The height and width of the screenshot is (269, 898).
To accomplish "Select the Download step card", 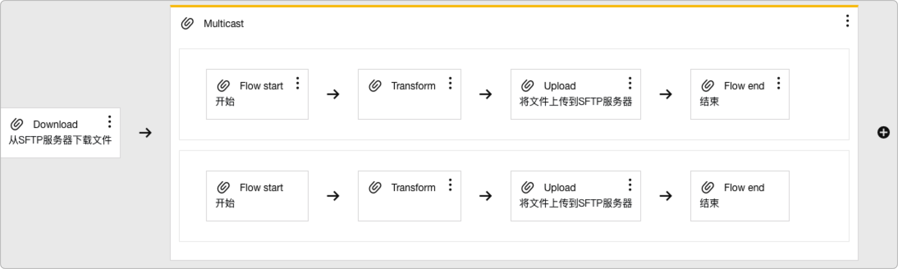I will 60,133.
